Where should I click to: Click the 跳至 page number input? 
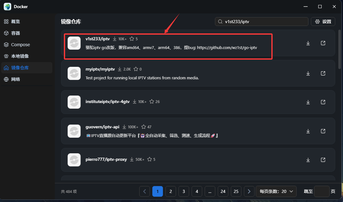click(322, 191)
